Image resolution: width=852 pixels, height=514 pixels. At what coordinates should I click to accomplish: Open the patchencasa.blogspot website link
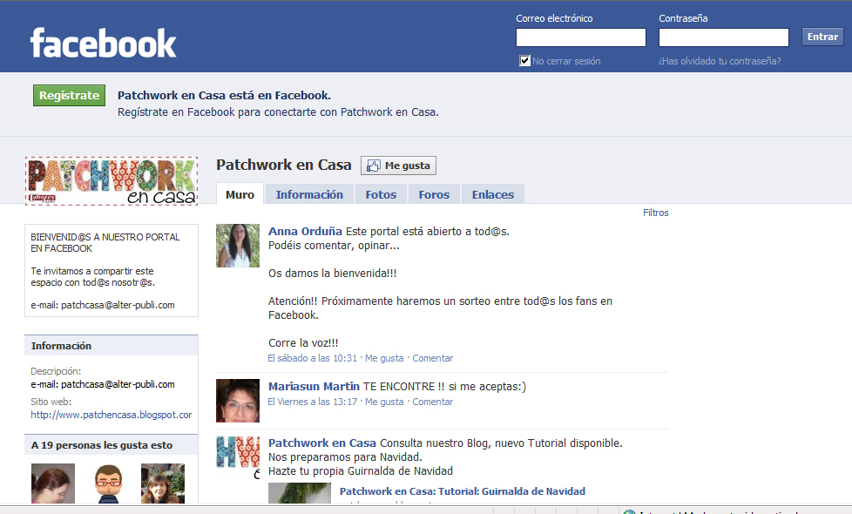(x=111, y=415)
